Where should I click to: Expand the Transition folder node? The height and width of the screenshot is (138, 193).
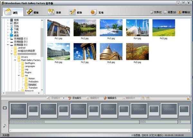pos(23,88)
